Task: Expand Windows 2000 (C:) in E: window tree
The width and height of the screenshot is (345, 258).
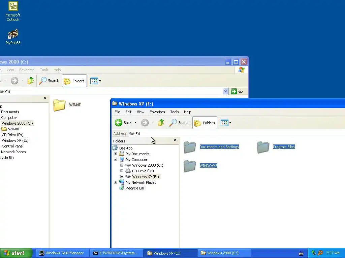Action: pyautogui.click(x=122, y=165)
